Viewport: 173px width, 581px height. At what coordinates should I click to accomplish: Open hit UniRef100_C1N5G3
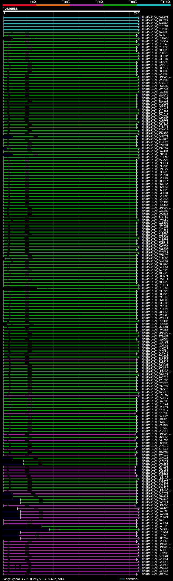tap(155, 29)
